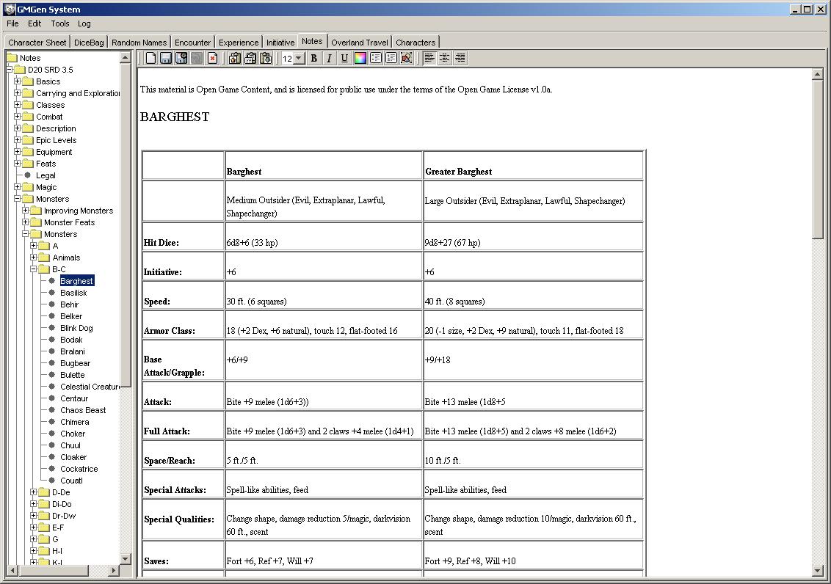
Task: Select the Bugbear note
Action: tap(76, 363)
